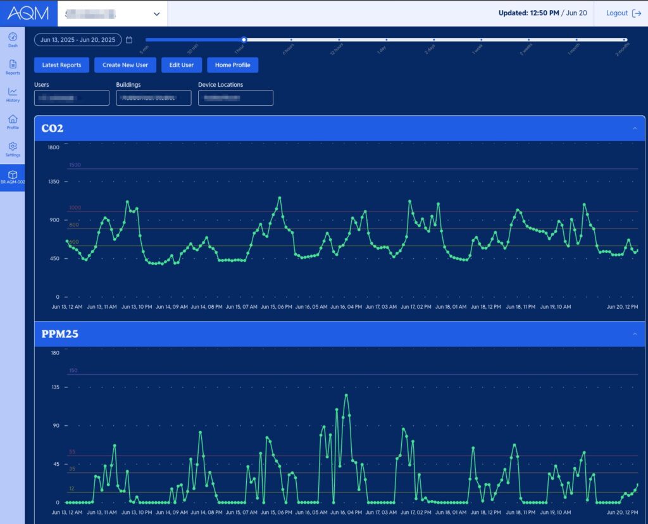Click PPM25 threshold label 55
Image resolution: width=648 pixels, height=524 pixels.
(72, 452)
